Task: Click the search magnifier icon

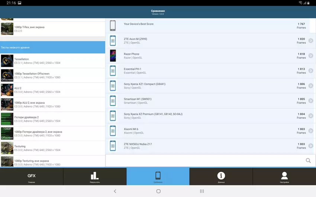Action: point(308,161)
